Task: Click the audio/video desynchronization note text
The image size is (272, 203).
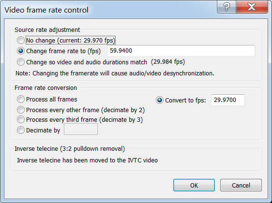Action: tap(115, 73)
